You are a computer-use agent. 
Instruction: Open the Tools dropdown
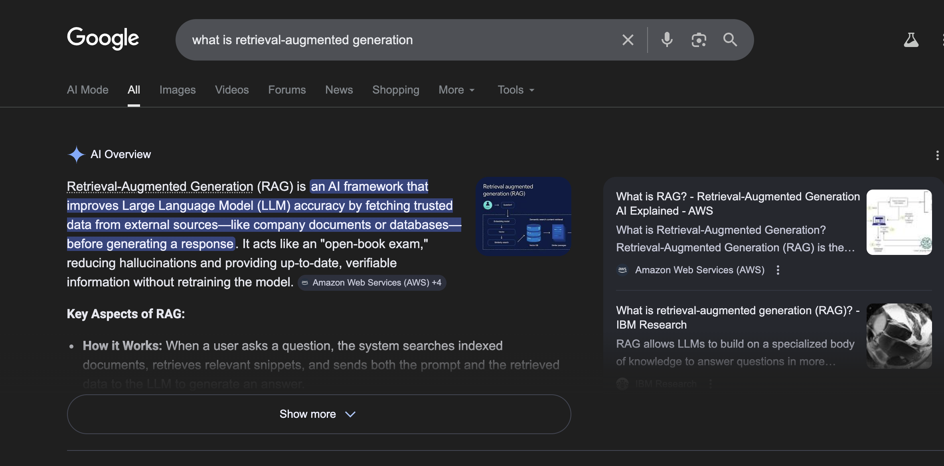(515, 90)
